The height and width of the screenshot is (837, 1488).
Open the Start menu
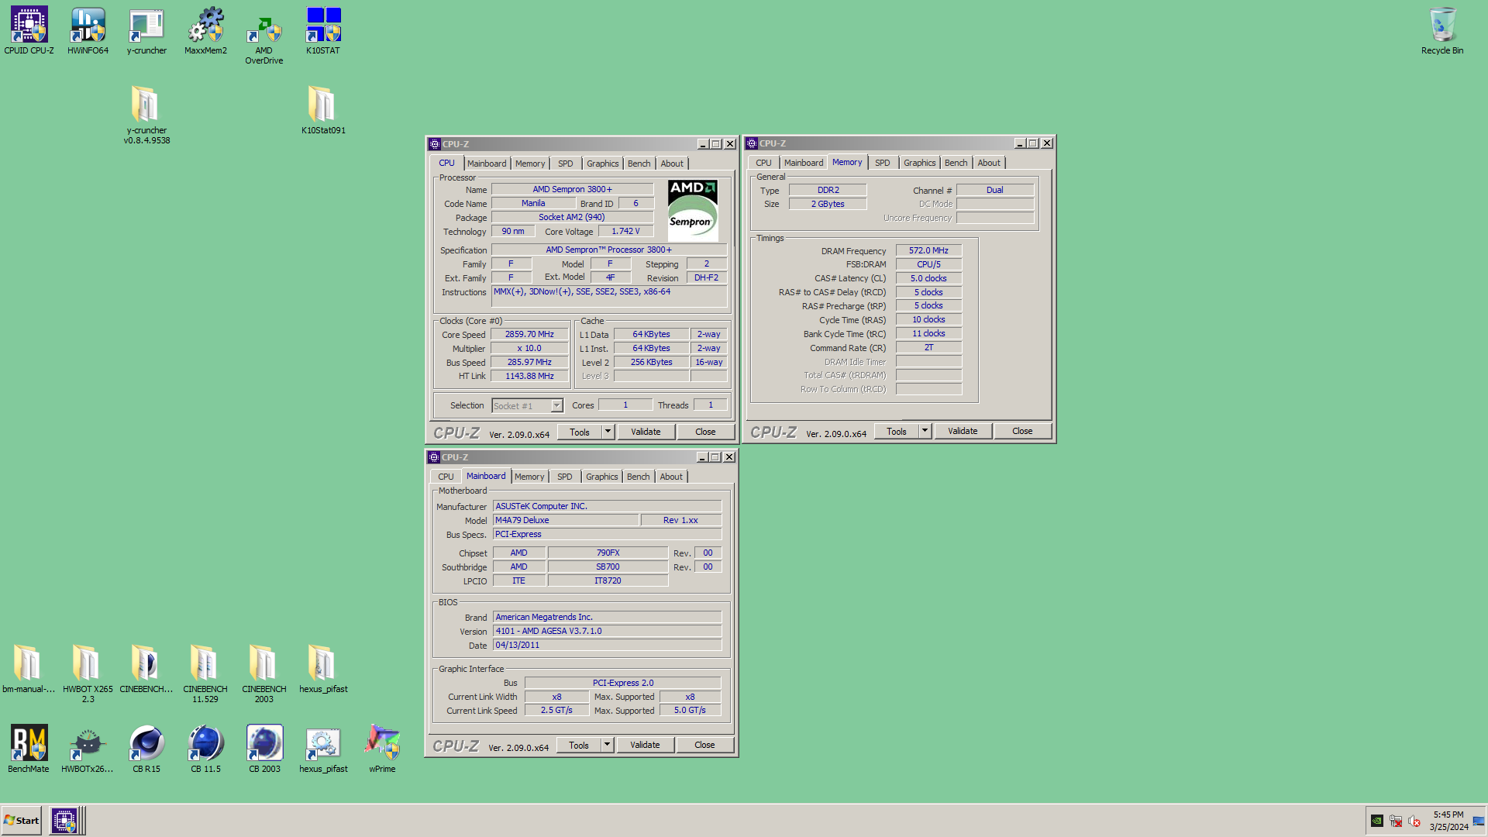tap(21, 821)
